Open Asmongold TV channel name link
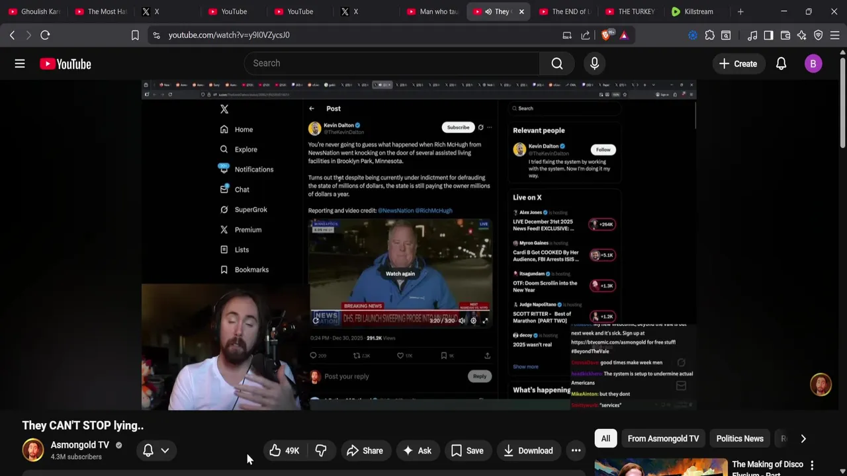 tap(80, 445)
